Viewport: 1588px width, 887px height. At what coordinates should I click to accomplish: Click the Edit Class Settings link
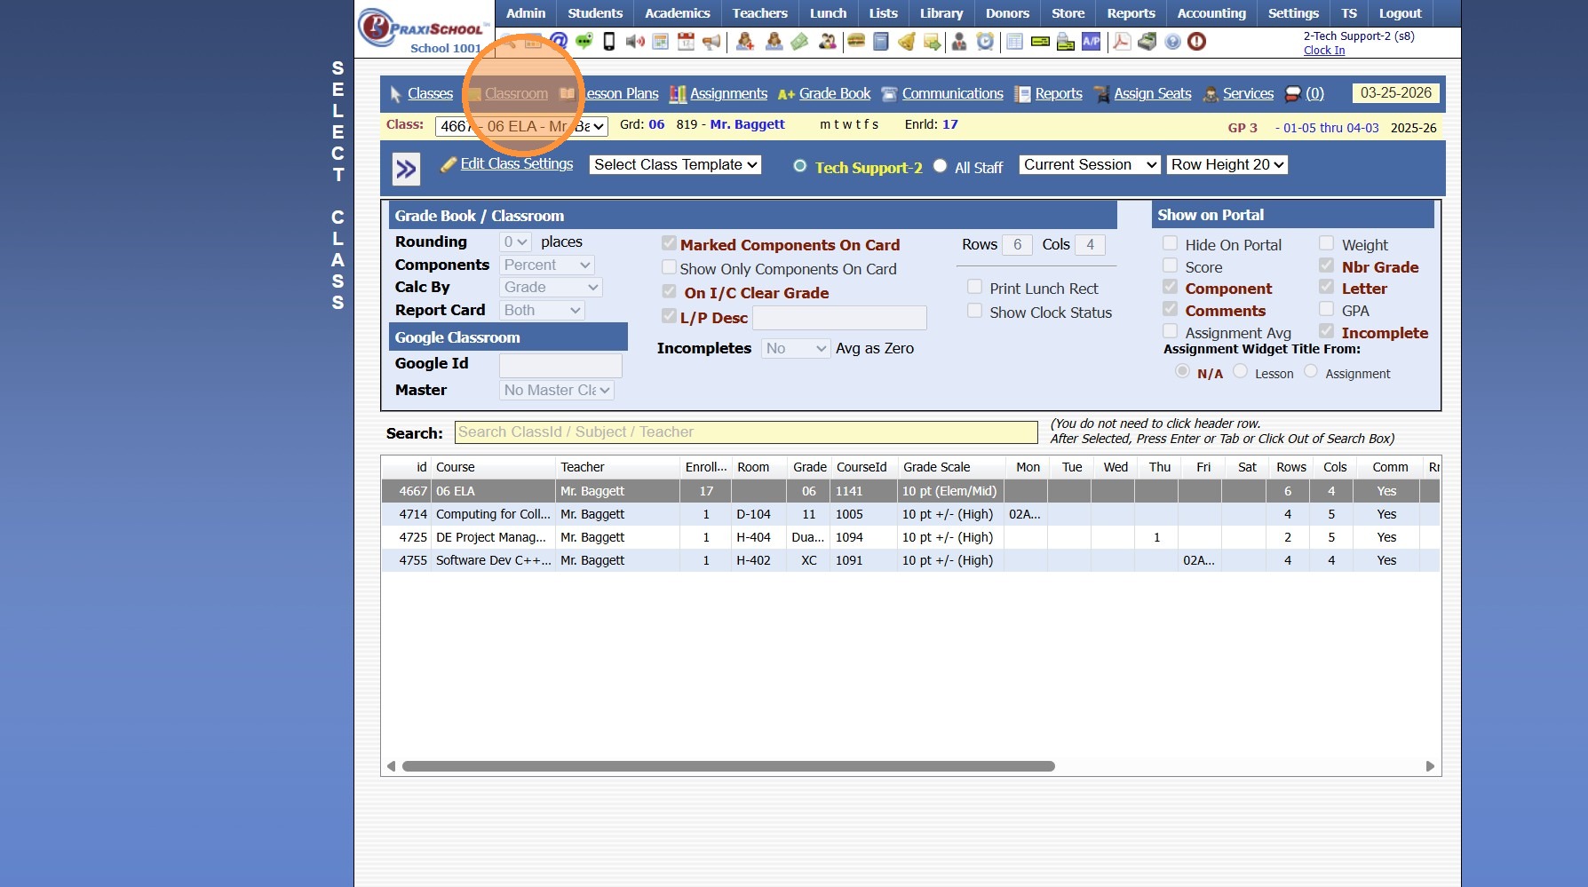click(x=516, y=163)
